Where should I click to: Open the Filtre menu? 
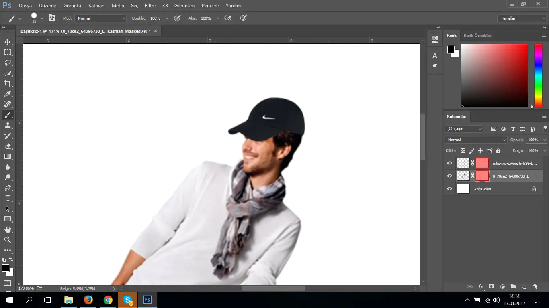(150, 5)
